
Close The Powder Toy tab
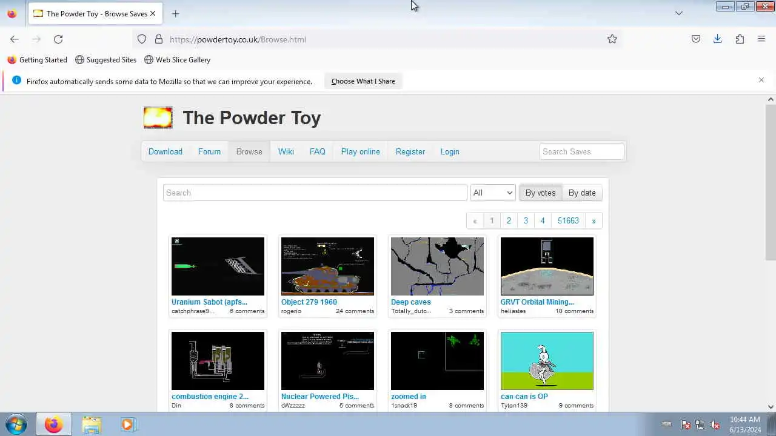(x=153, y=13)
